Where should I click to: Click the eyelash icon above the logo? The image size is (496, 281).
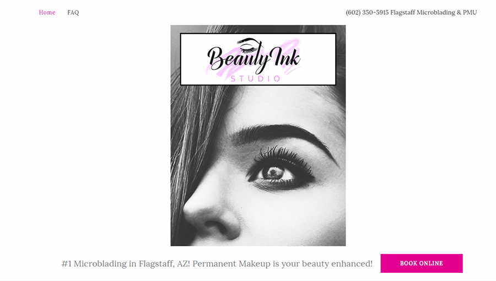[x=250, y=45]
